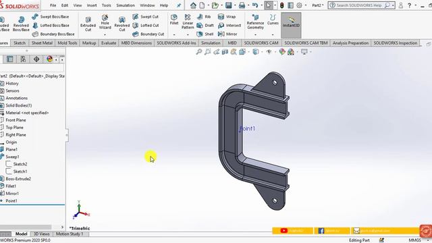The height and width of the screenshot is (243, 432).
Task: Select the Boundary Boss/Base tool
Action: tap(53, 34)
